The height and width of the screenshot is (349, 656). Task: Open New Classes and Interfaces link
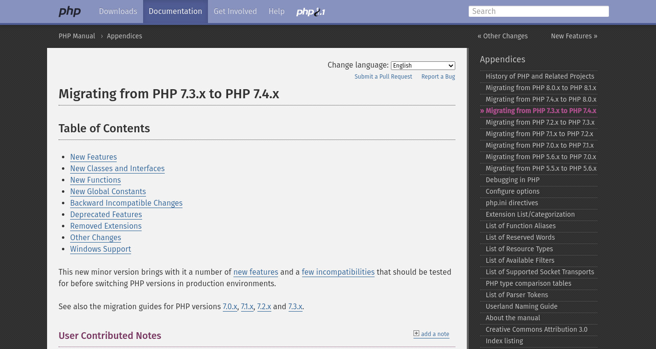[117, 169]
